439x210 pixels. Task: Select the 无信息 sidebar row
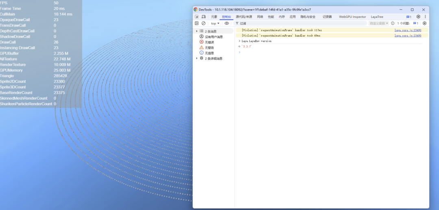pos(214,53)
